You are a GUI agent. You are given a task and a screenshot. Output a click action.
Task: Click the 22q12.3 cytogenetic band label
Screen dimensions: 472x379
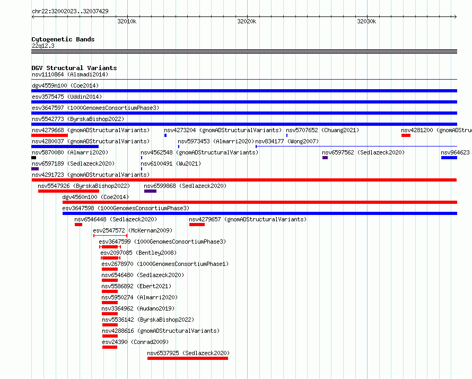pyautogui.click(x=43, y=46)
